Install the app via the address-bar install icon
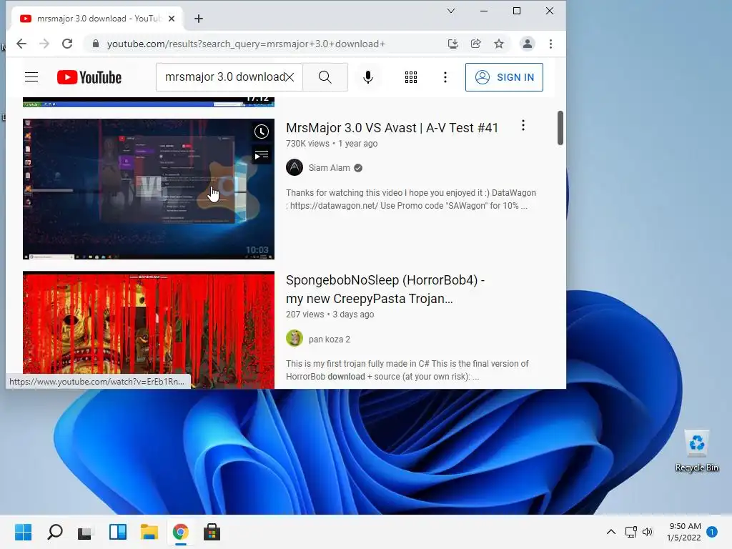The width and height of the screenshot is (732, 549). pos(452,44)
